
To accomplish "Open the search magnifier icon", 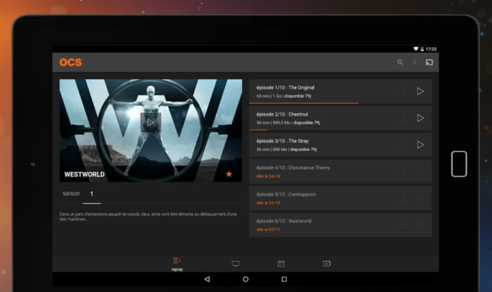I will [400, 62].
